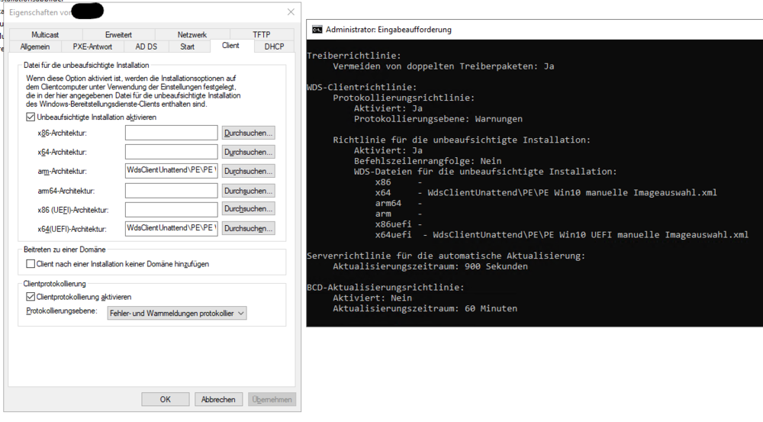Open the Protokollierungsebene dropdown

[178, 313]
